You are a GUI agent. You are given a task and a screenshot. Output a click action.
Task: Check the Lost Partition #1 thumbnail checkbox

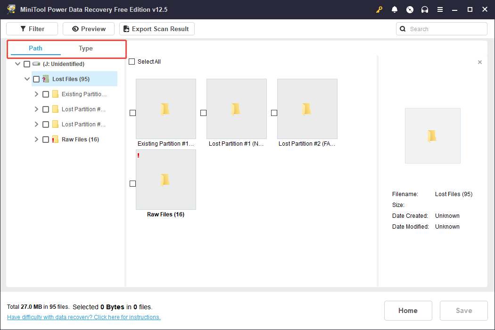[x=204, y=113]
